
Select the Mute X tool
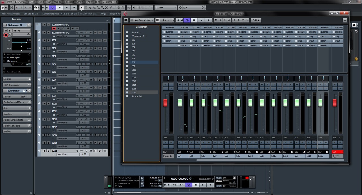pos(107,8)
